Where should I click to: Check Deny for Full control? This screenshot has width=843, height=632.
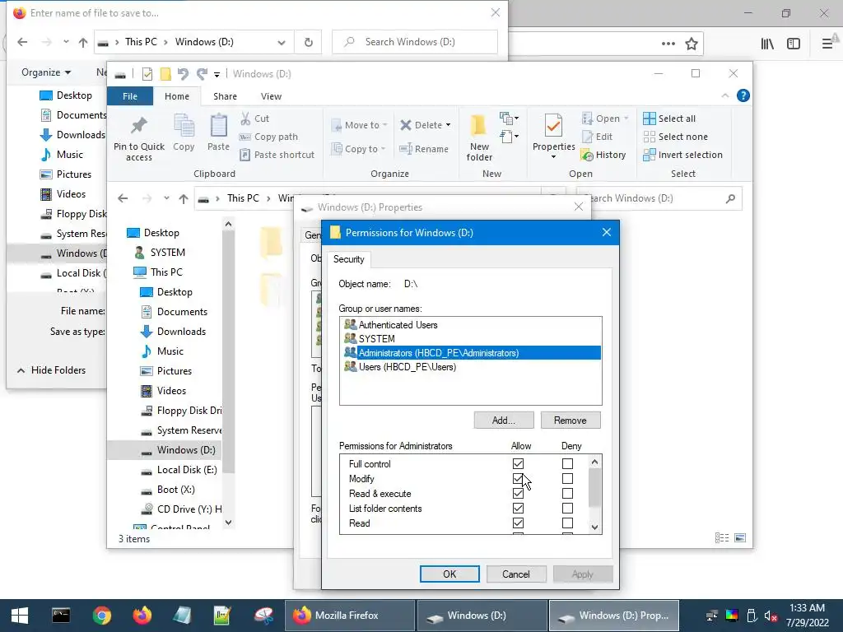point(567,464)
